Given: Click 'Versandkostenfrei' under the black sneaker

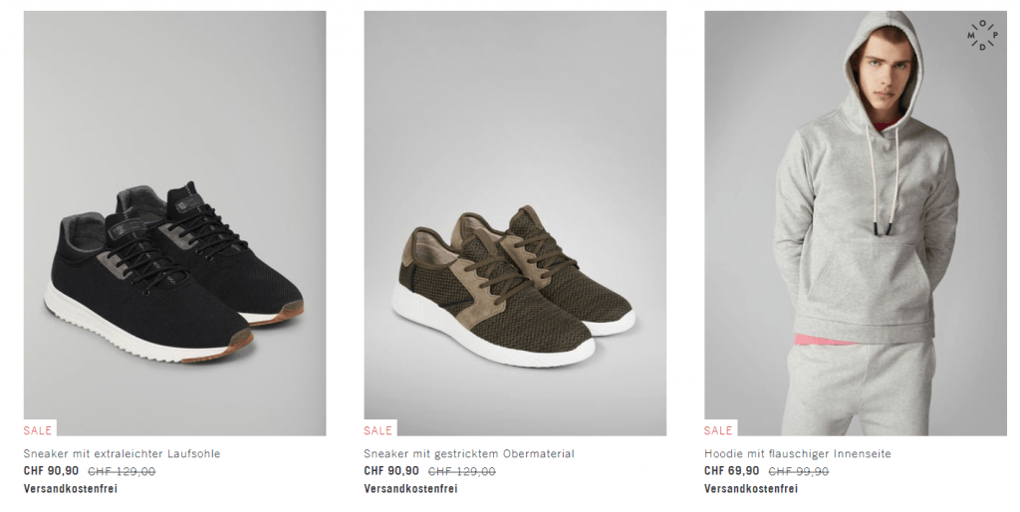Looking at the screenshot, I should tap(71, 488).
